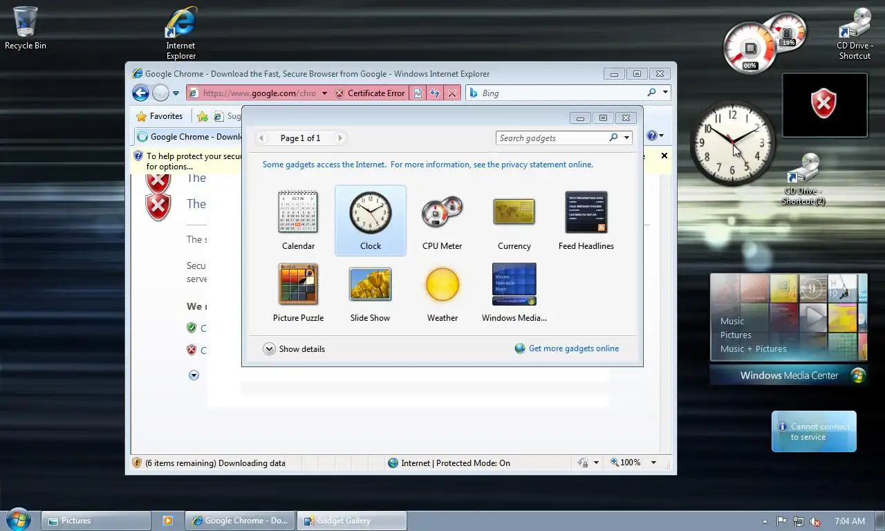Show hidden tray icons arrow

765,521
